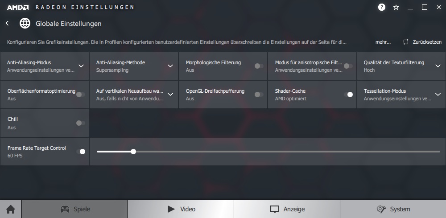This screenshot has width=446, height=218.
Task: Click the AMD logo in title bar
Action: [x=18, y=8]
